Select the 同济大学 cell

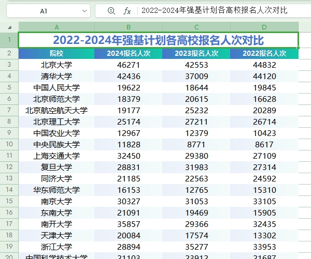pyautogui.click(x=56, y=179)
